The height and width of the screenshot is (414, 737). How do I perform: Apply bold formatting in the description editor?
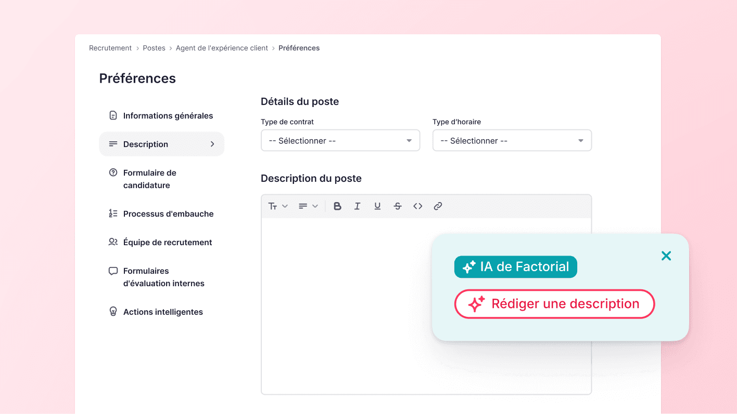click(x=337, y=206)
